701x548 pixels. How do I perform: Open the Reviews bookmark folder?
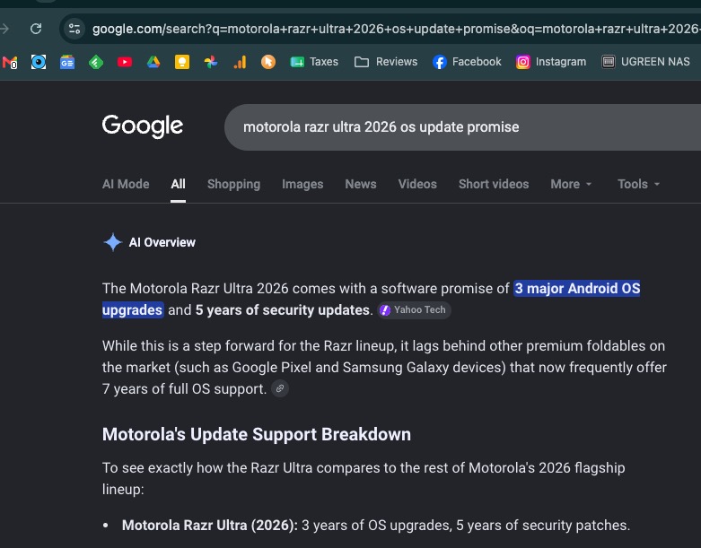click(386, 62)
